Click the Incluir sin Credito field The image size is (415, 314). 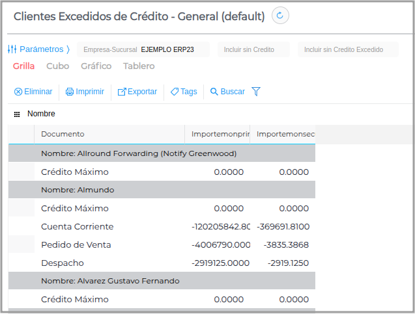pyautogui.click(x=253, y=49)
